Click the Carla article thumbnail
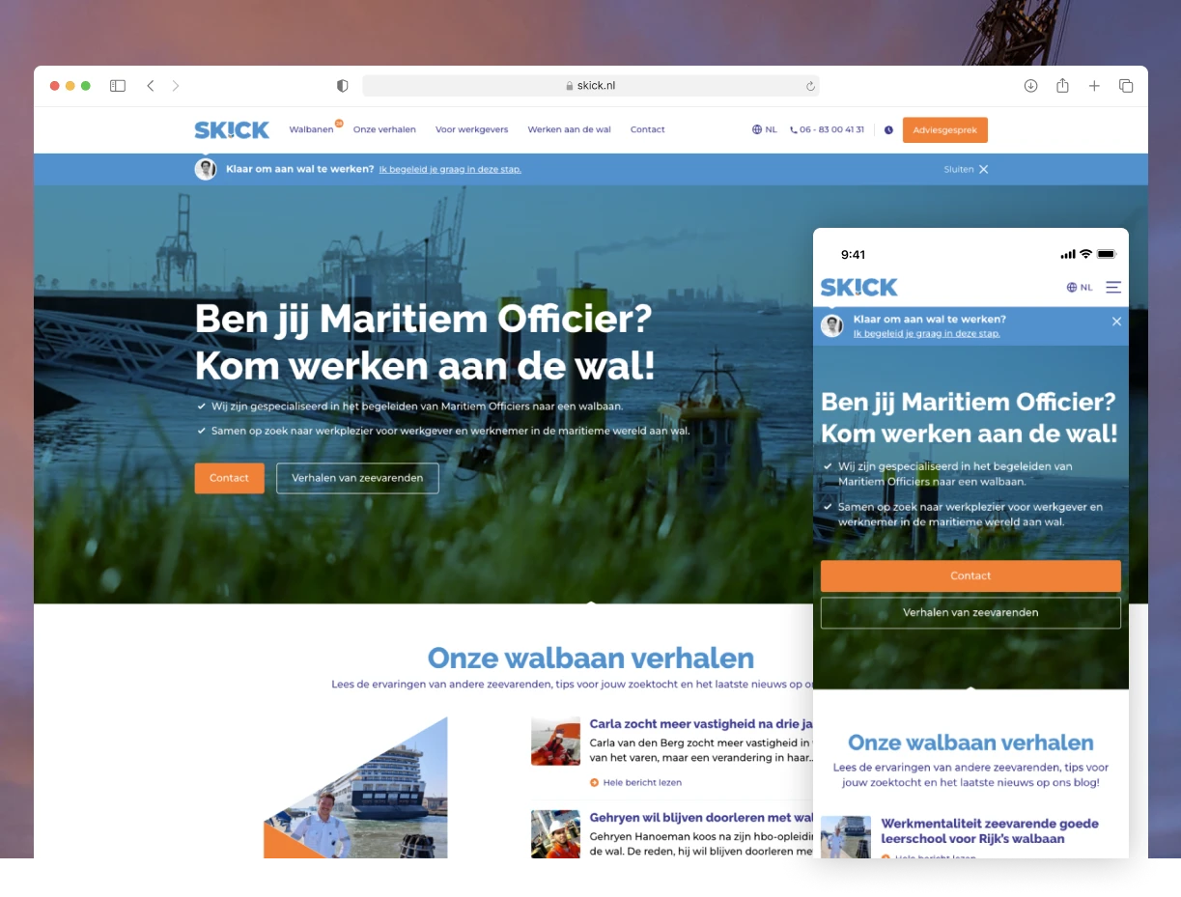1181x897 pixels. 555,741
